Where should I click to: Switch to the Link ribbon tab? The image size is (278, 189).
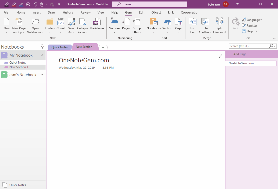[171, 13]
